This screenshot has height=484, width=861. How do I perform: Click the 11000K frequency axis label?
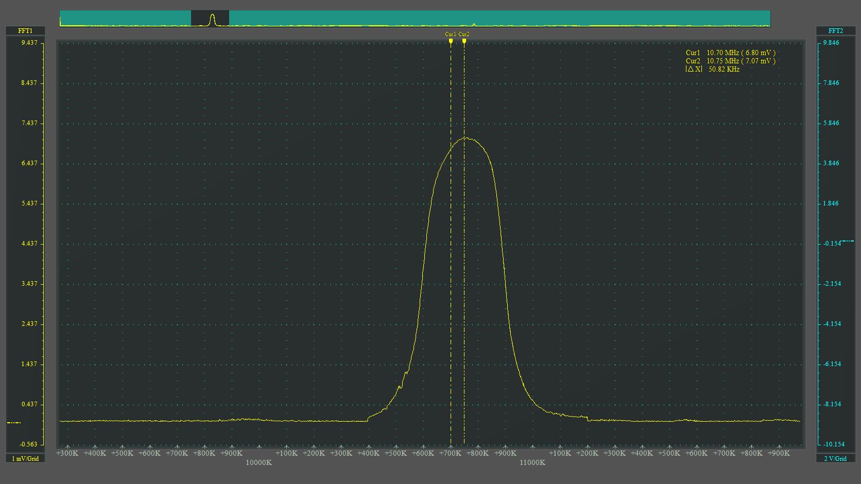[x=532, y=462]
